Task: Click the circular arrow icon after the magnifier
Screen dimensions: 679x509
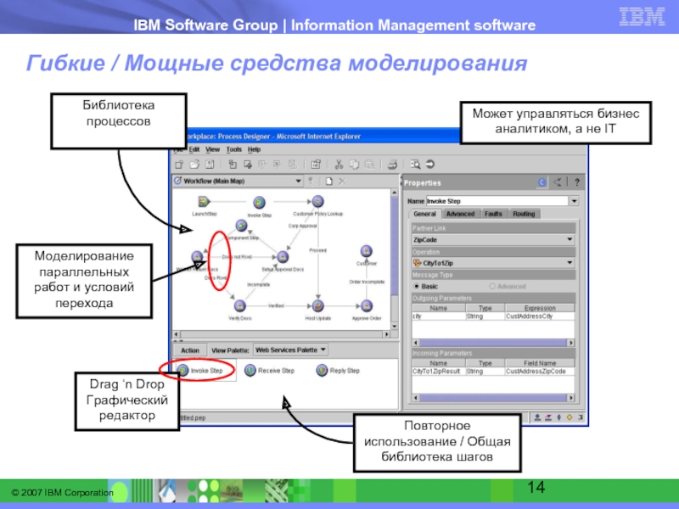Action: [430, 164]
